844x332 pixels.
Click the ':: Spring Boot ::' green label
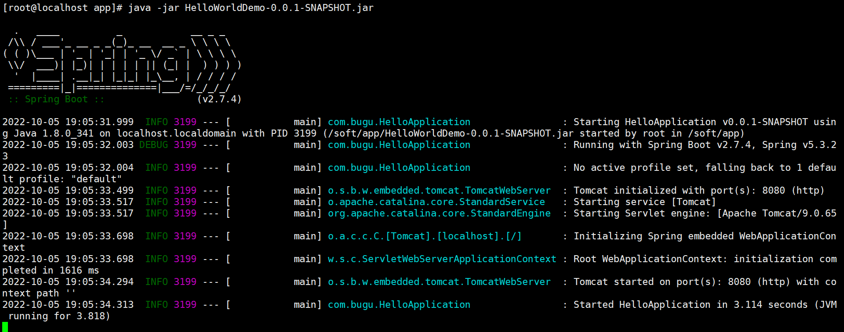coord(56,99)
